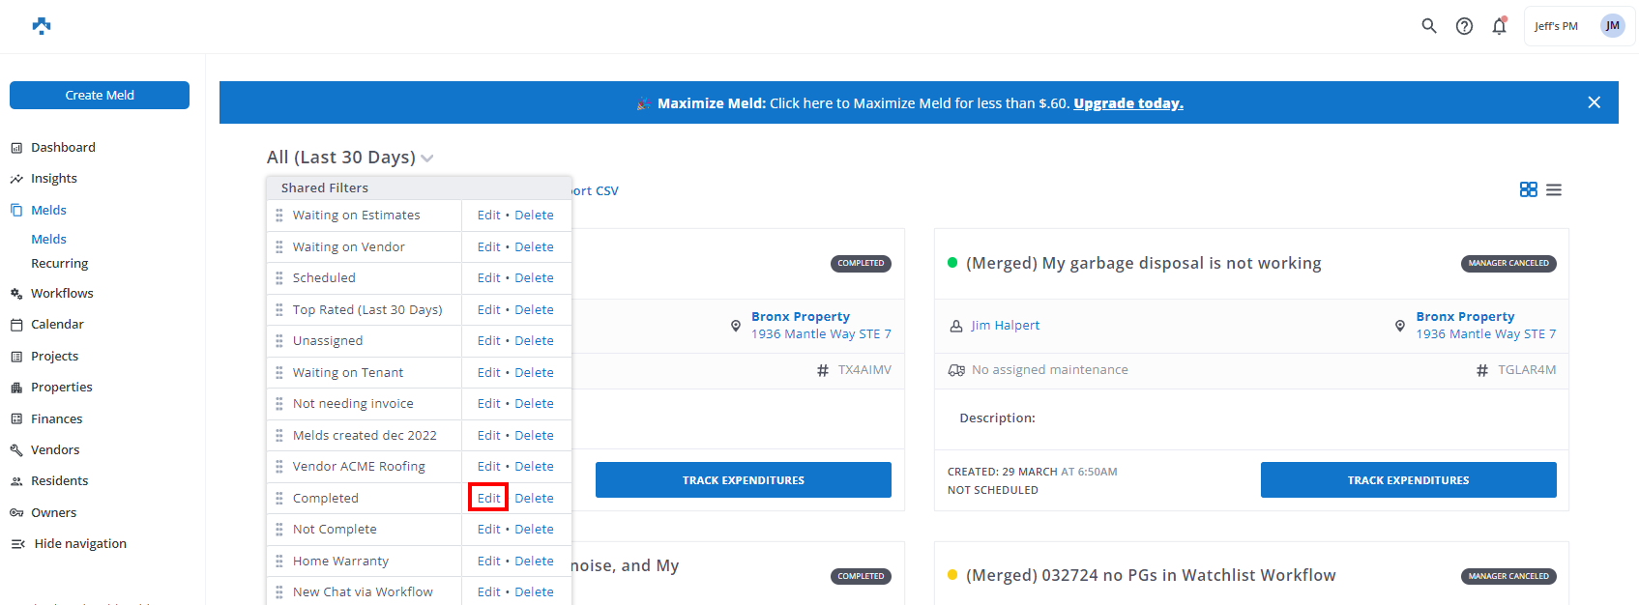Open the Jeff's PM account menu

[1556, 26]
